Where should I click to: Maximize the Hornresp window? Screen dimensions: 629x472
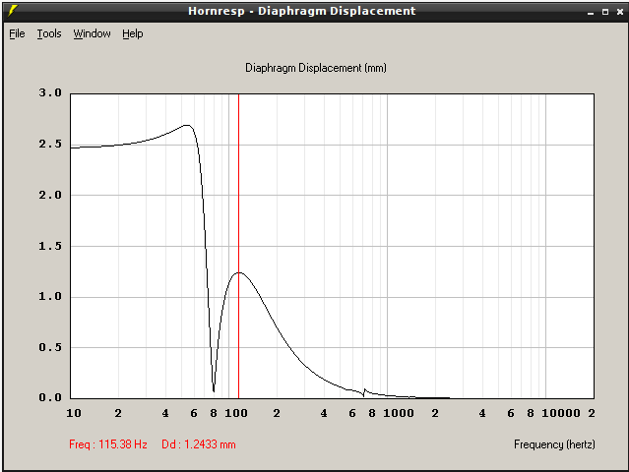coord(605,12)
